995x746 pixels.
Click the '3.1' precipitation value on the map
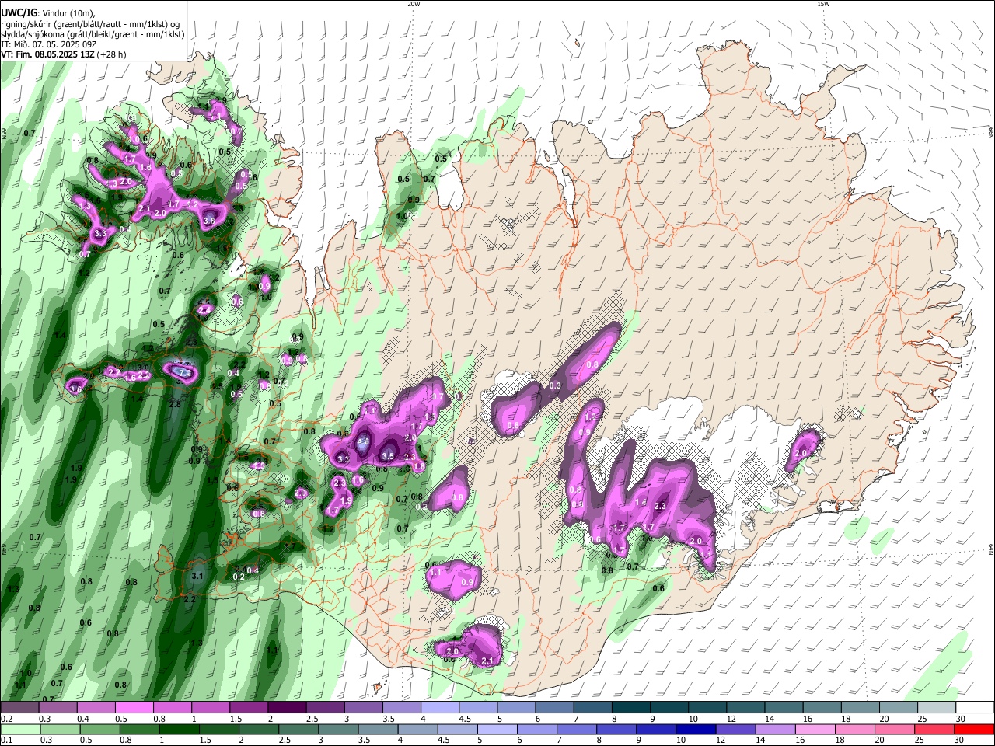(x=197, y=576)
